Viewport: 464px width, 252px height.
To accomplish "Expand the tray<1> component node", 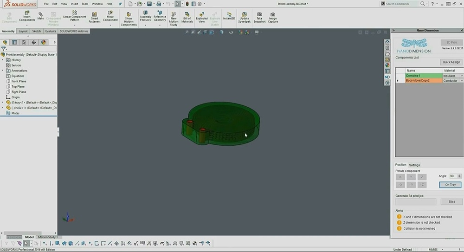I will (x=2, y=103).
